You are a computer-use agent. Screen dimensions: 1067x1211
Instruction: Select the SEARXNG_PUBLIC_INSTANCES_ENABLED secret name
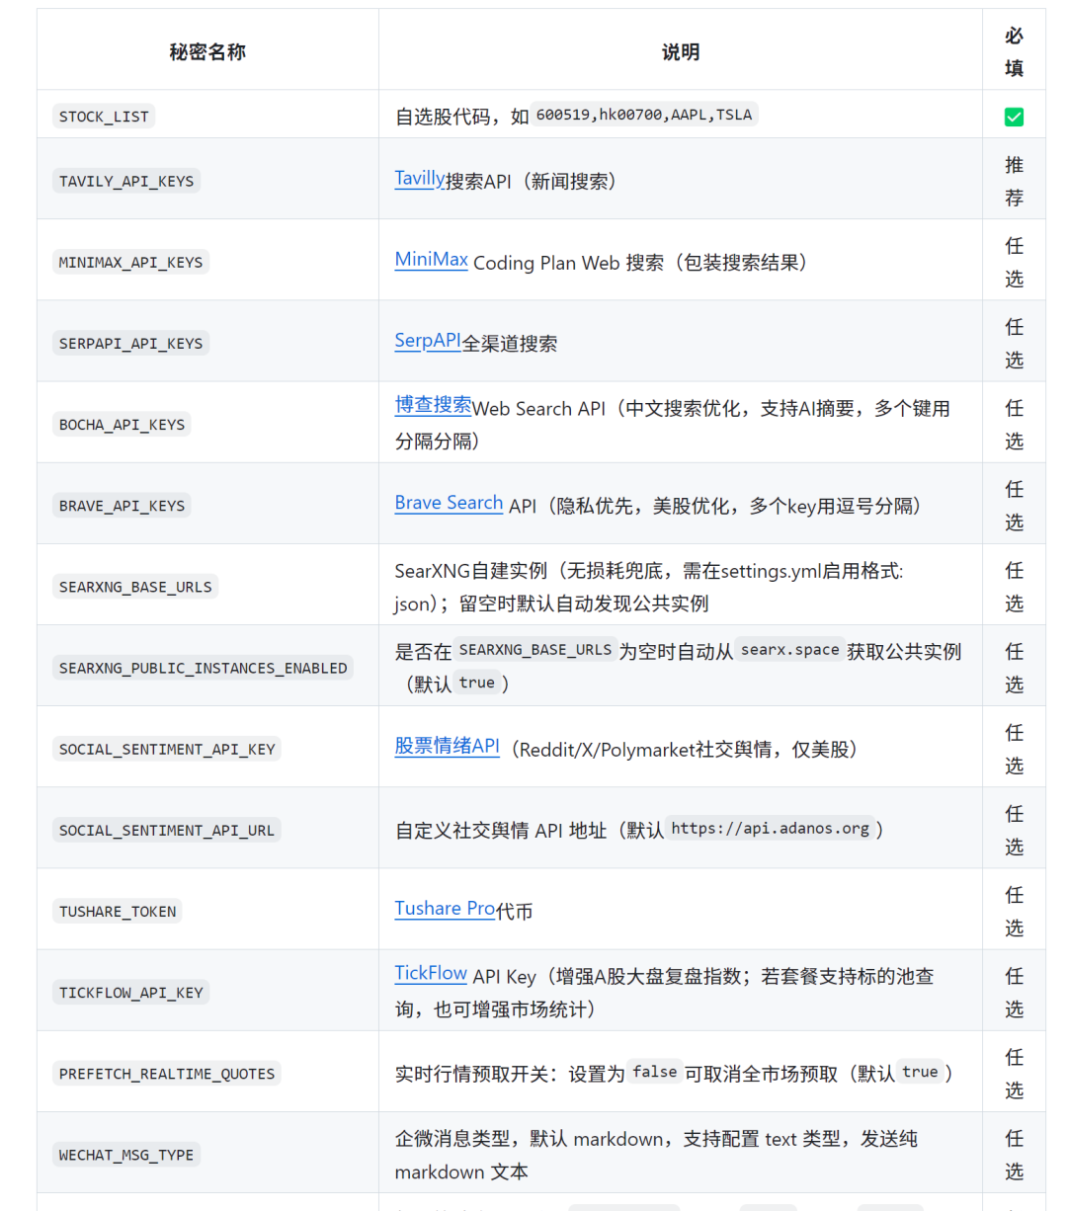click(203, 667)
